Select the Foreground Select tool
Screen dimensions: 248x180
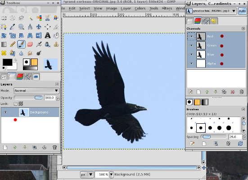click(x=56, y=18)
